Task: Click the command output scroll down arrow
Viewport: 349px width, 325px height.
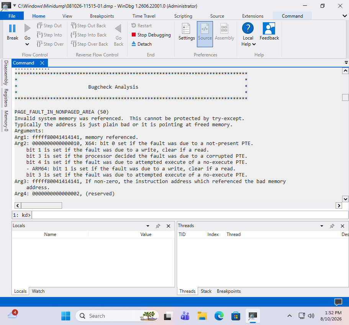Action: pos(345,199)
